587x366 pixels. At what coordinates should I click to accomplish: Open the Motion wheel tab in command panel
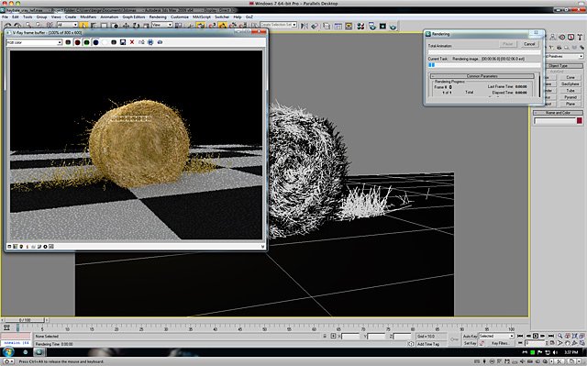(562, 37)
